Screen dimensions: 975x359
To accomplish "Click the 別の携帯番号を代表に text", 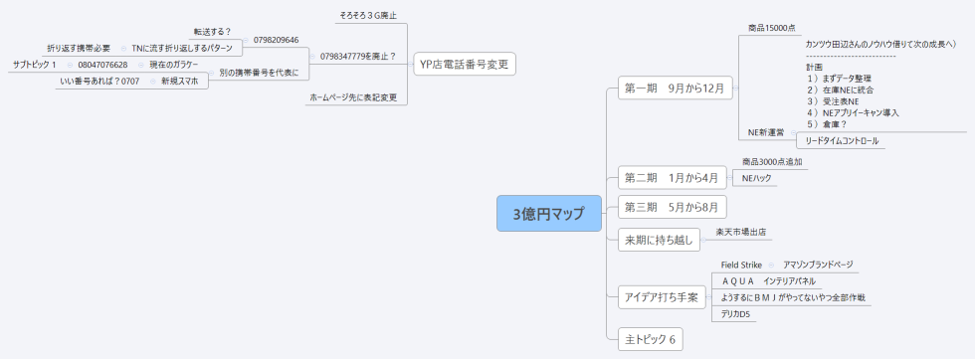I will point(259,73).
